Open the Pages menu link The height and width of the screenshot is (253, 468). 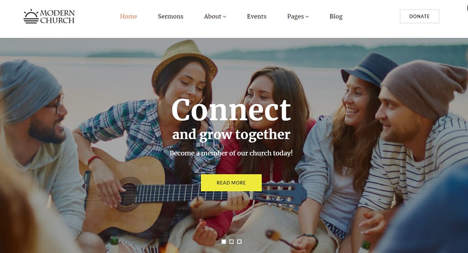(295, 16)
